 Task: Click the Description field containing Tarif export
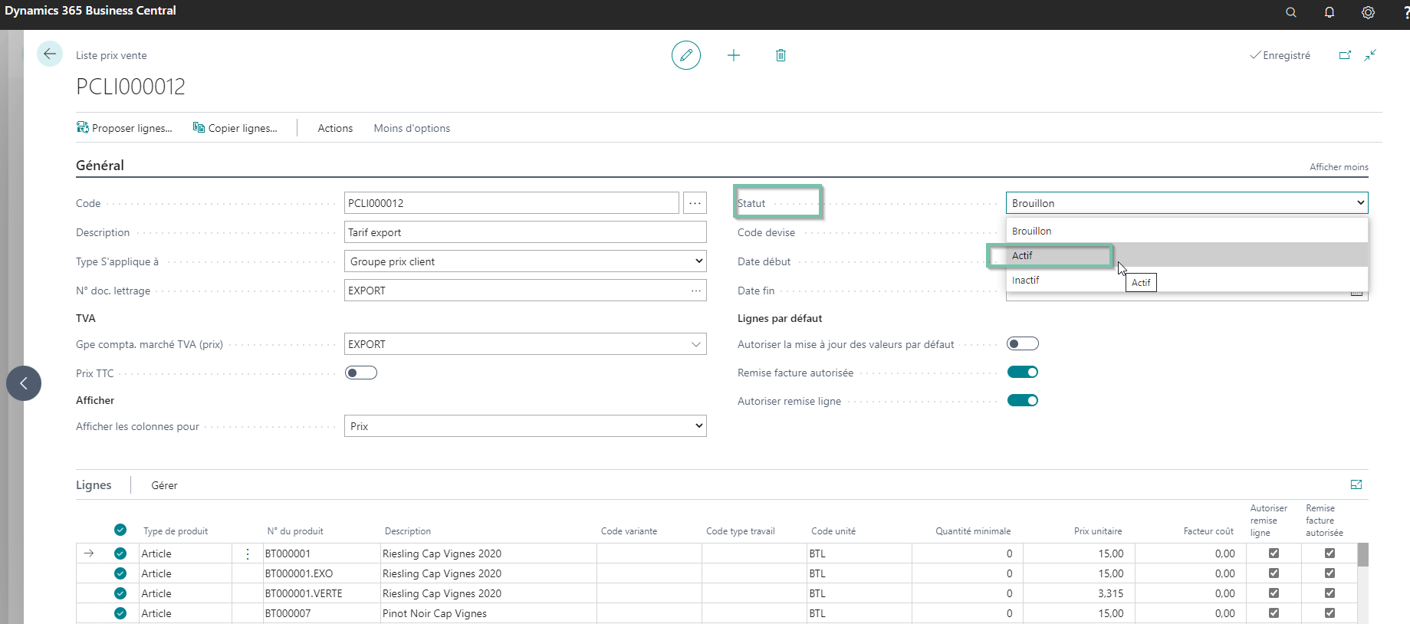(x=525, y=232)
